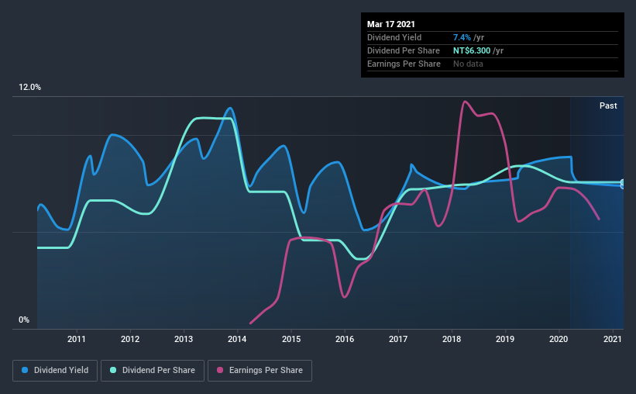636x394 pixels.
Task: Click the tooltip's 'Dividend Yield' row label
Action: [x=394, y=37]
